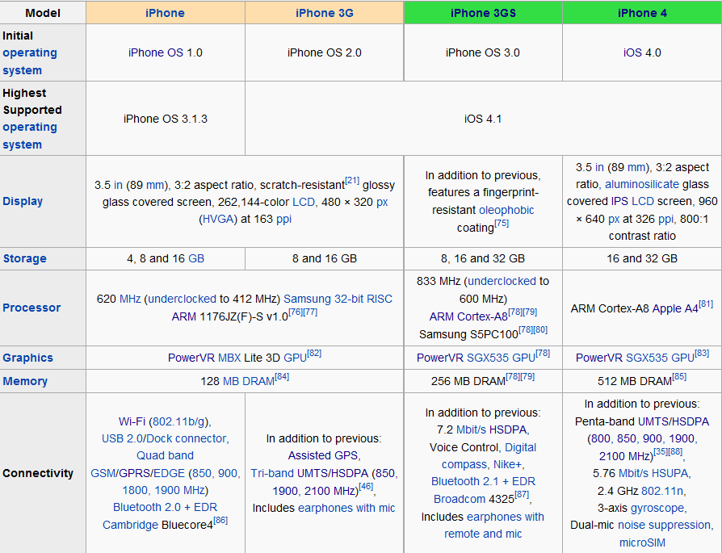Open the Apple A4 link
The height and width of the screenshot is (553, 722).
coord(675,308)
